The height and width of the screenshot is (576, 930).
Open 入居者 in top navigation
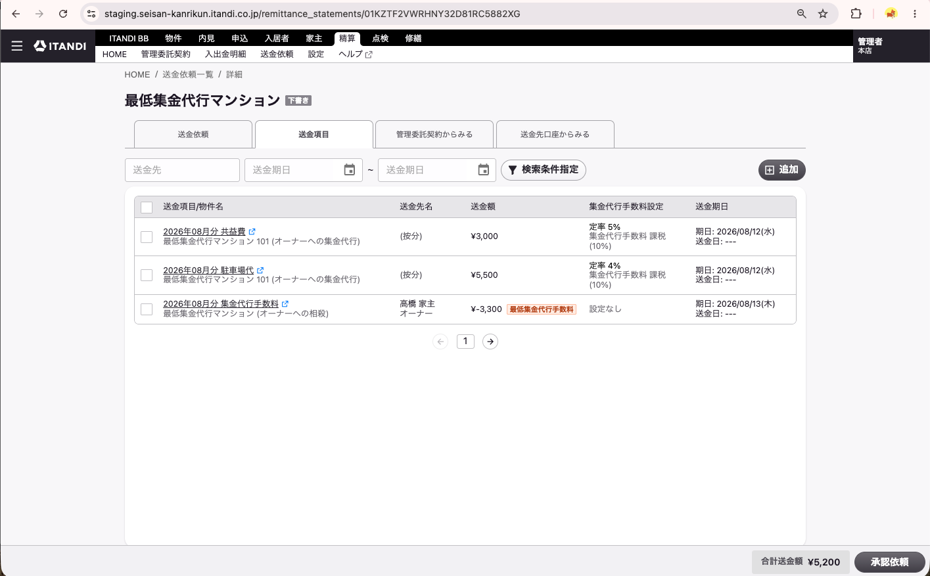(x=277, y=38)
